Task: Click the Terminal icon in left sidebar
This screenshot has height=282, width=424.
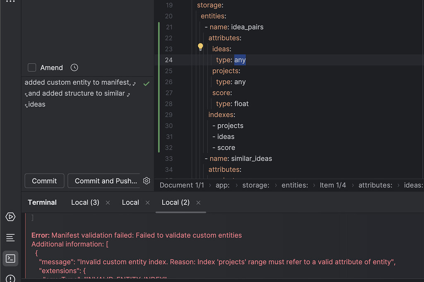Action: [x=10, y=258]
